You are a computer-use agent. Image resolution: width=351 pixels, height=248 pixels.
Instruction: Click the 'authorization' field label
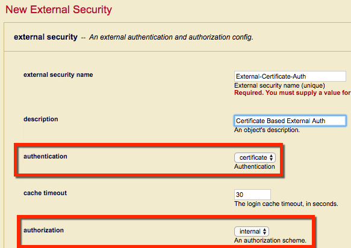44,230
